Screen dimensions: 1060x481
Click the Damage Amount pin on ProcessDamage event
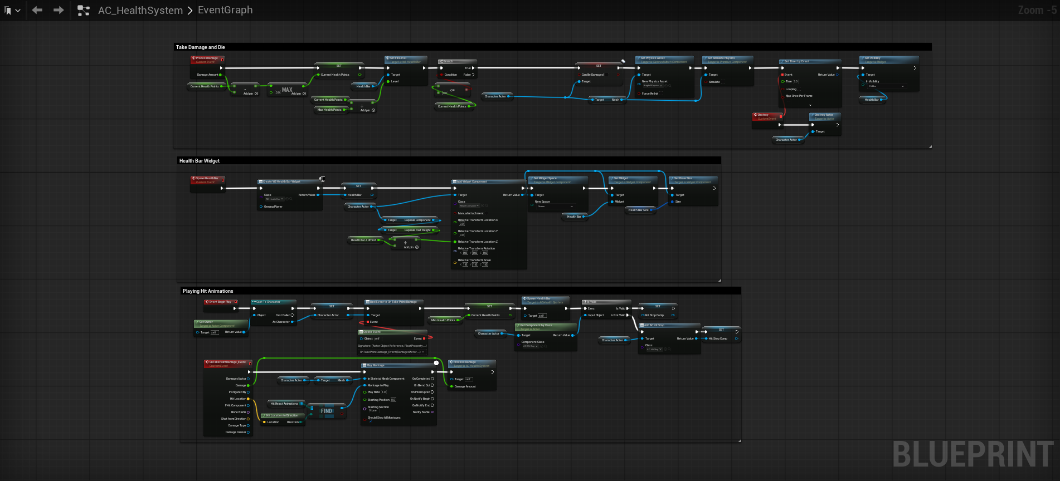[x=221, y=75]
